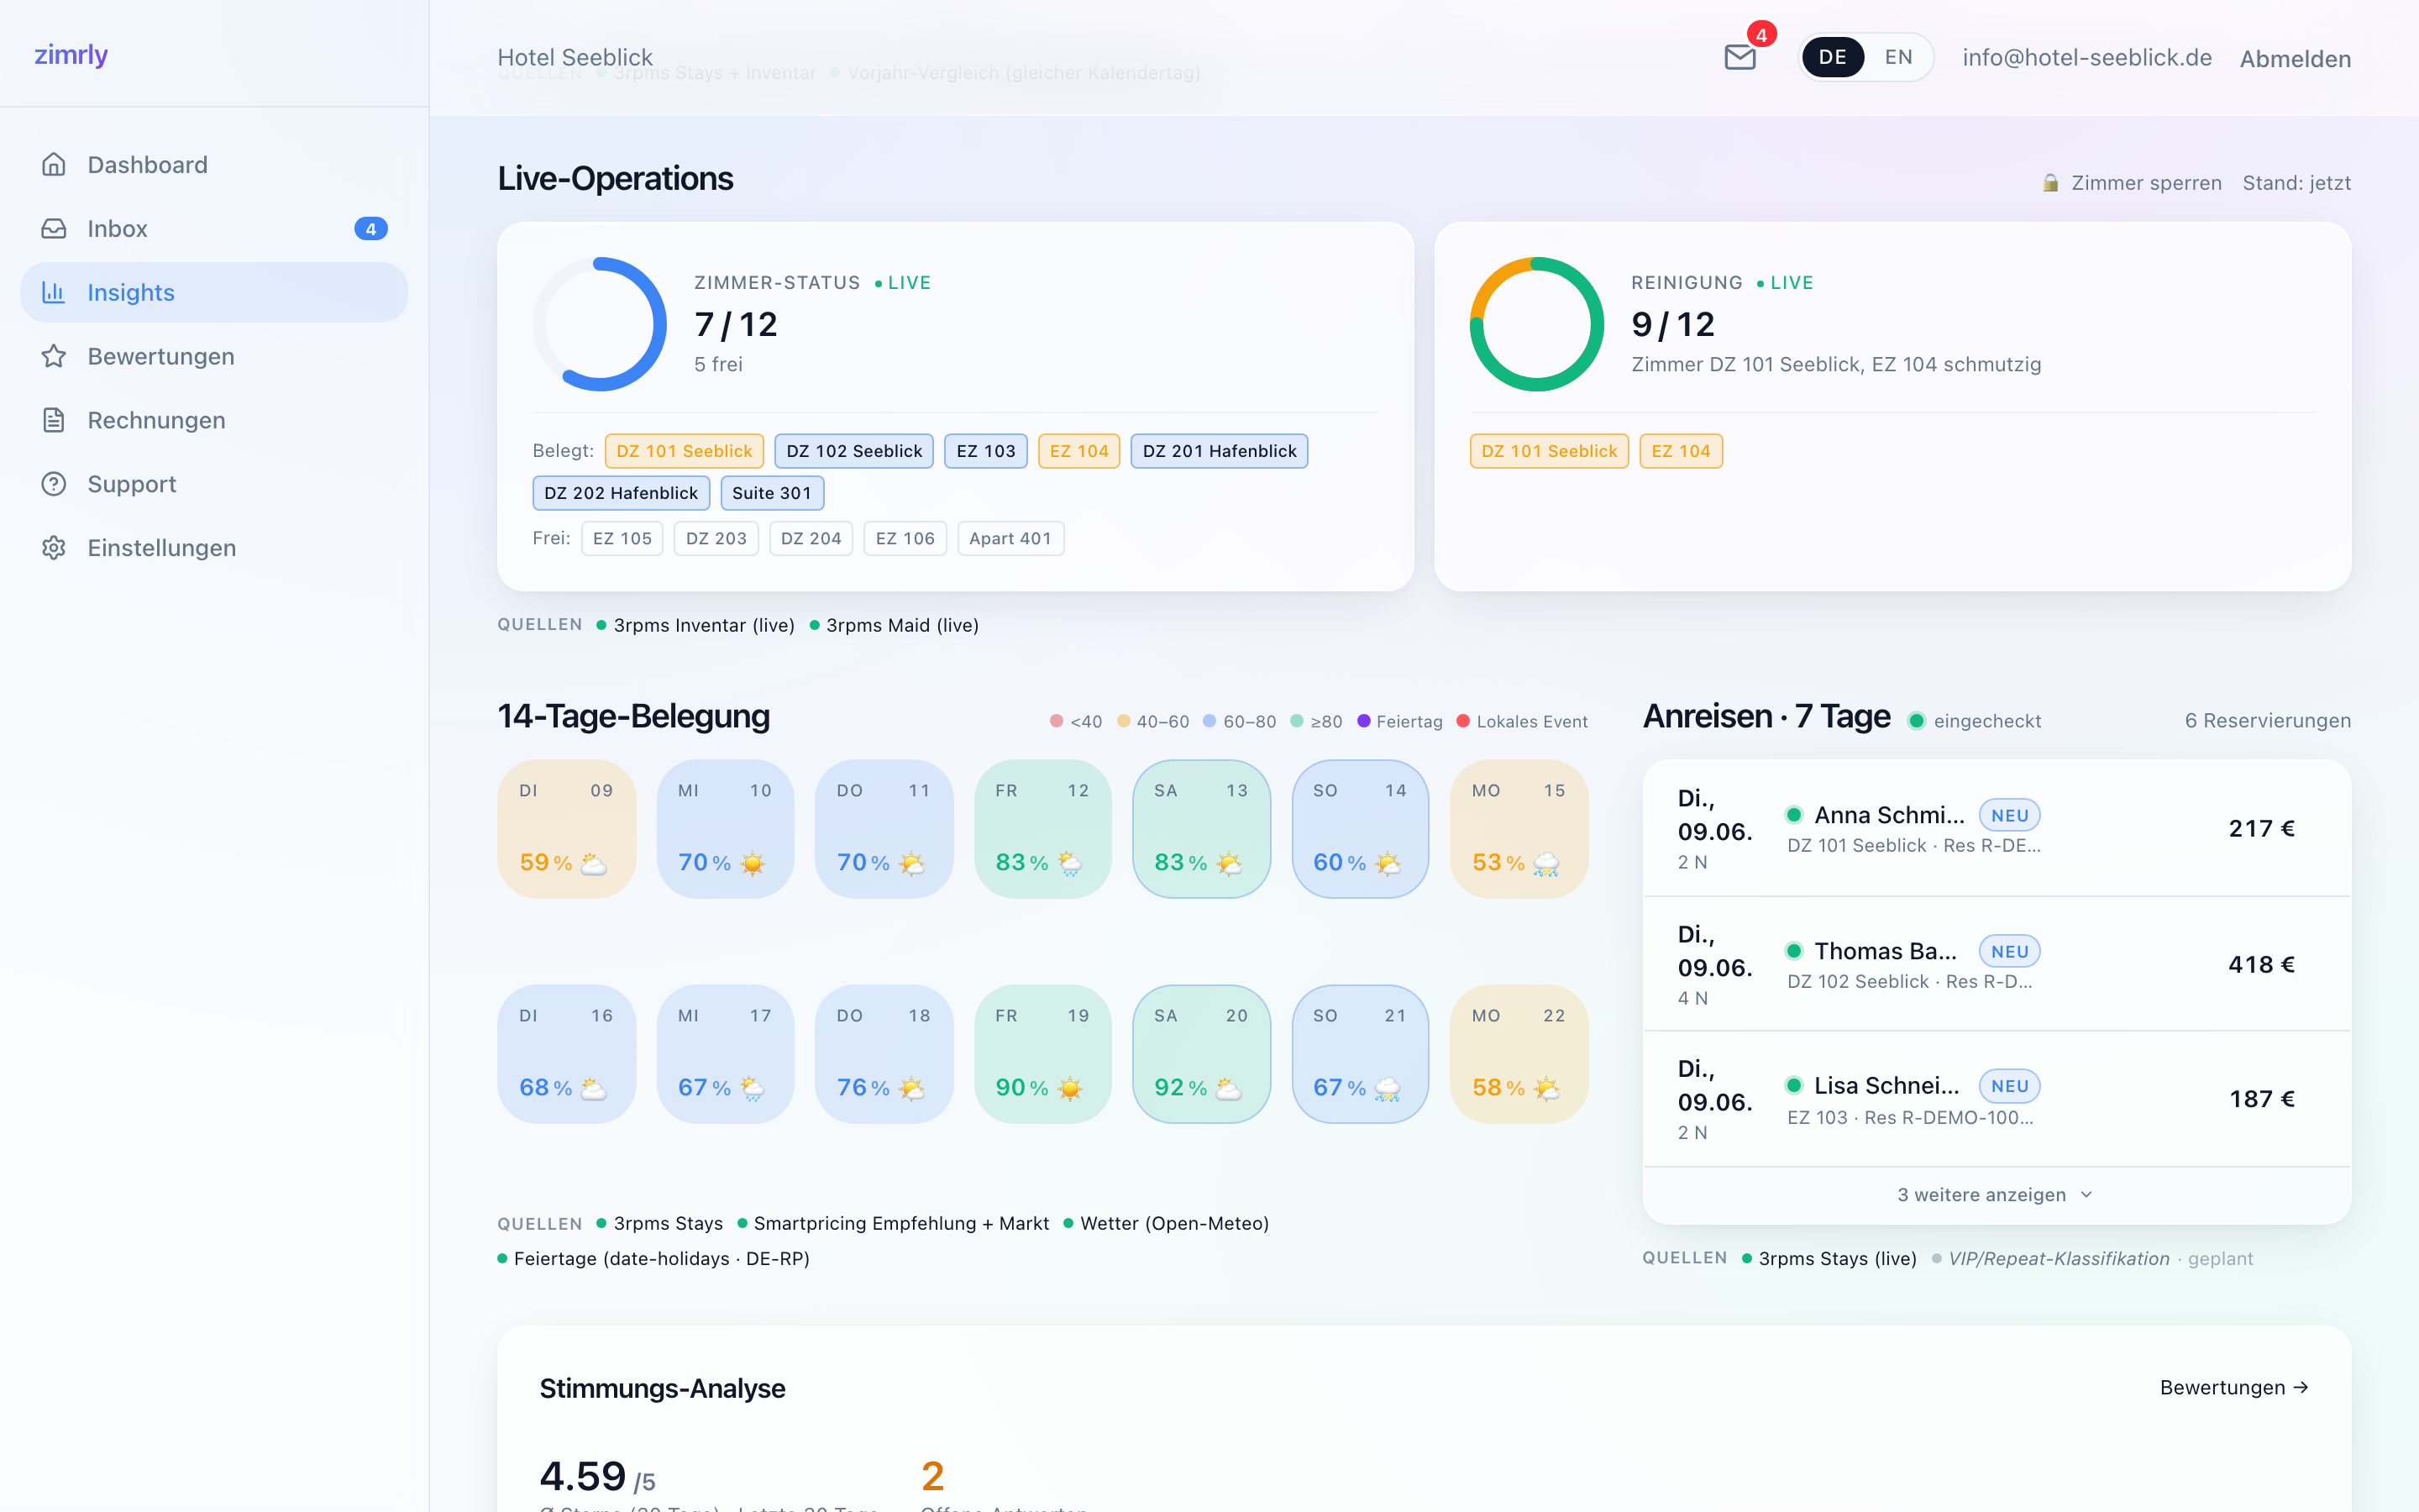Select Insights in the sidebar
The image size is (2419, 1512).
coord(214,292)
